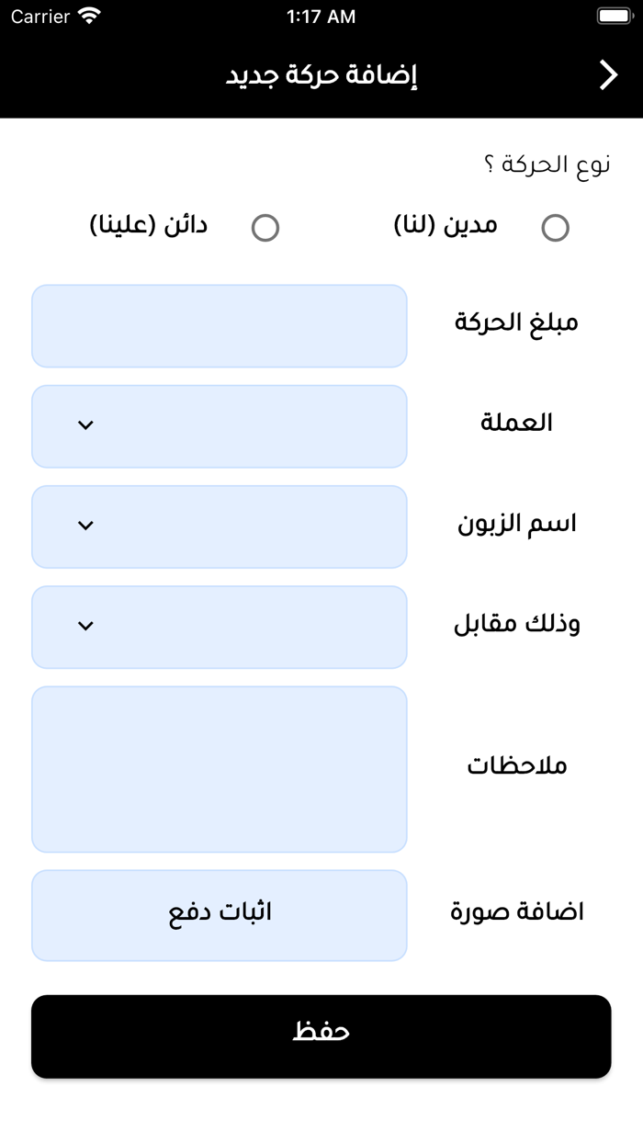Open the وذلك مقابل dropdown
643x1143 pixels.
[219, 626]
